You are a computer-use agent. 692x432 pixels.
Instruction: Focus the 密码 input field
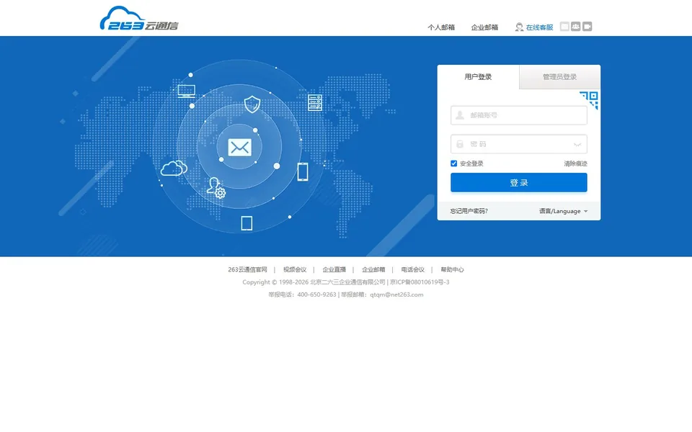(518, 144)
